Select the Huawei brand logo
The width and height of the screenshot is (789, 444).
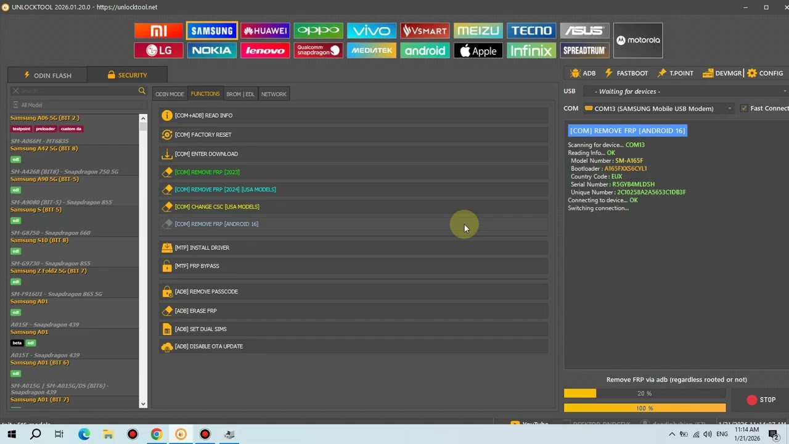[x=265, y=31]
